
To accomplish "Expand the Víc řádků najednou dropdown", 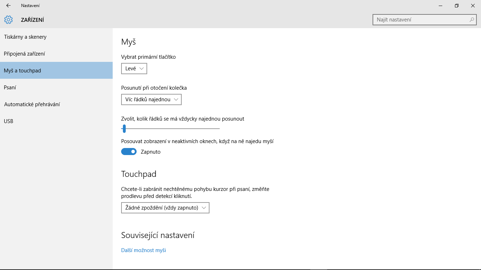I will (151, 99).
